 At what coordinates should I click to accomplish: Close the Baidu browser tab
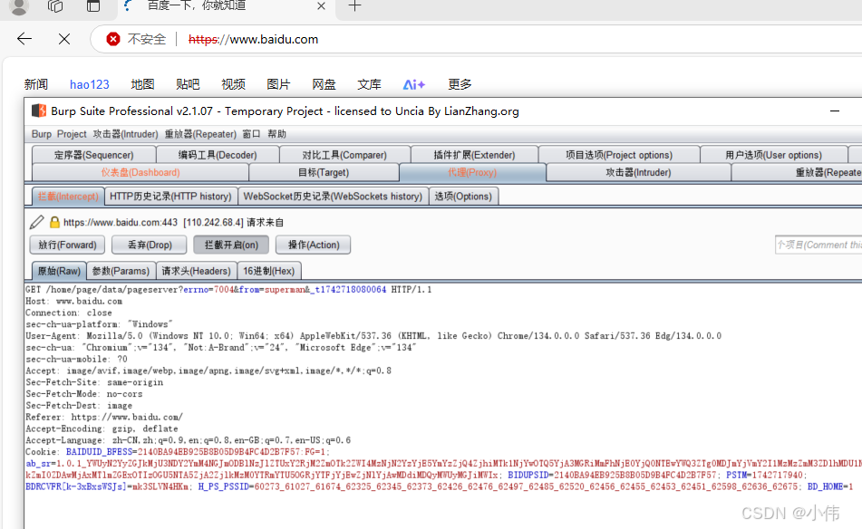(321, 6)
